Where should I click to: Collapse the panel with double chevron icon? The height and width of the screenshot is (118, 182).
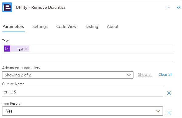tap(179, 7)
